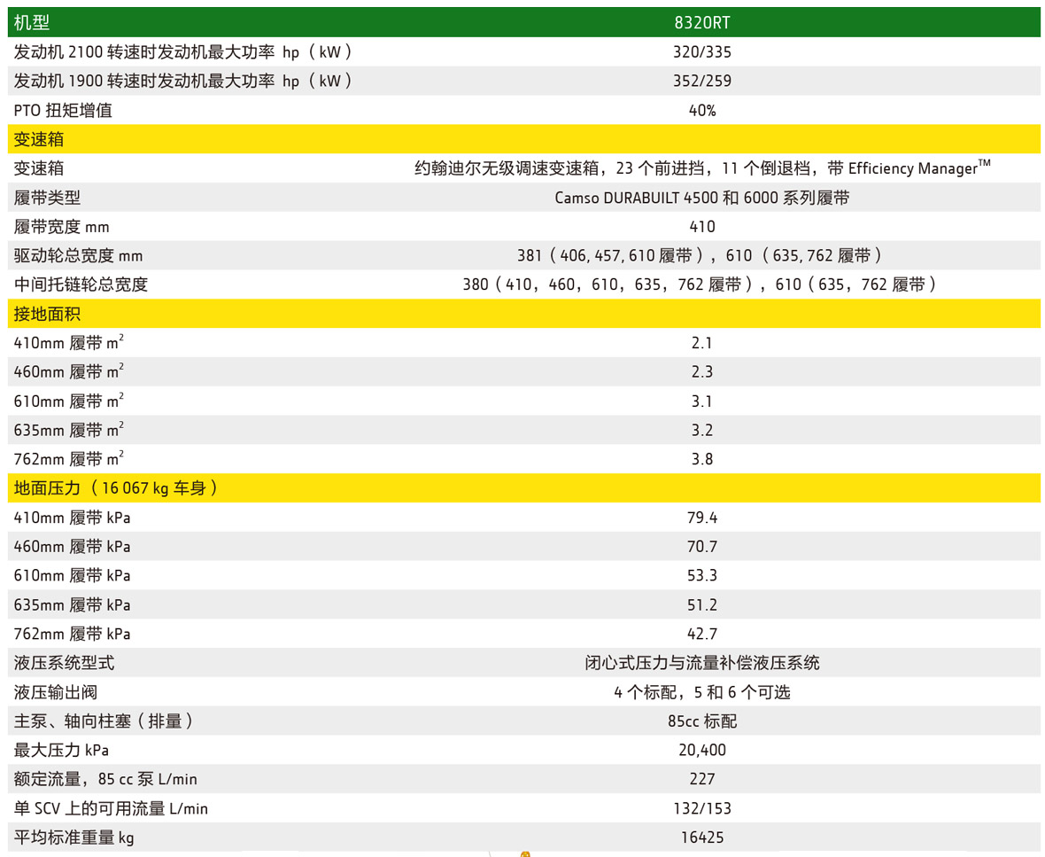
Task: Click the Camso DURABUILT track value
Action: 701,198
